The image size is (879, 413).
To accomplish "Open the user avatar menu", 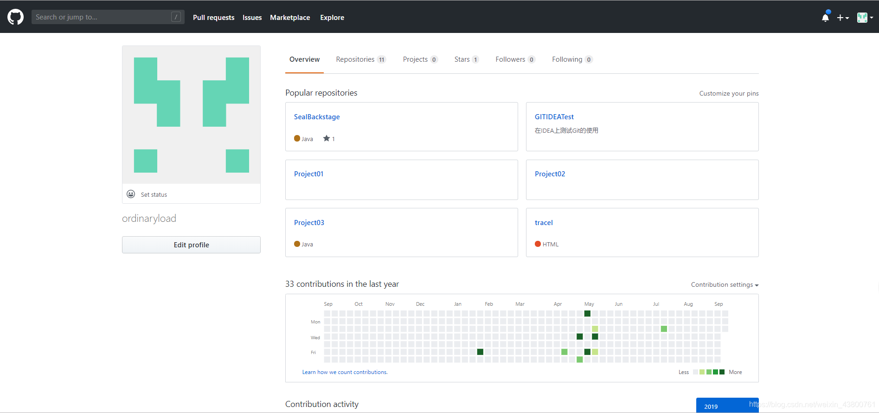I will click(x=865, y=18).
